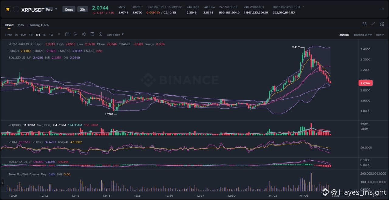This screenshot has height=200, width=389.
Task: Click the 2.0744 current price tag on axis
Action: click(x=366, y=83)
